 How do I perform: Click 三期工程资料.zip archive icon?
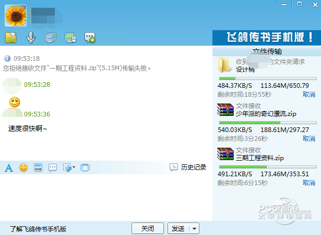tap(225, 154)
